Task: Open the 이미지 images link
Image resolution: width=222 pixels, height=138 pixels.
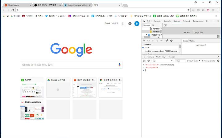Action: pyautogui.click(x=115, y=23)
